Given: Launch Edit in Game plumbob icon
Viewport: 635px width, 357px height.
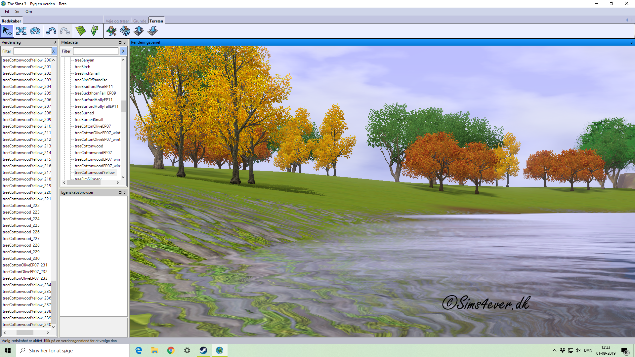Looking at the screenshot, I should pos(95,31).
